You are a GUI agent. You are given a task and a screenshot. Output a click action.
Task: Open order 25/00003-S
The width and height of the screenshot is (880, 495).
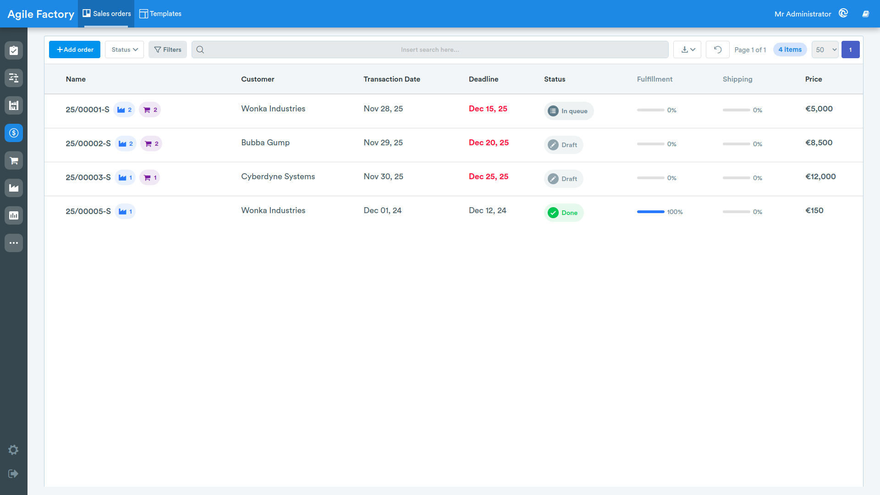[x=88, y=177]
